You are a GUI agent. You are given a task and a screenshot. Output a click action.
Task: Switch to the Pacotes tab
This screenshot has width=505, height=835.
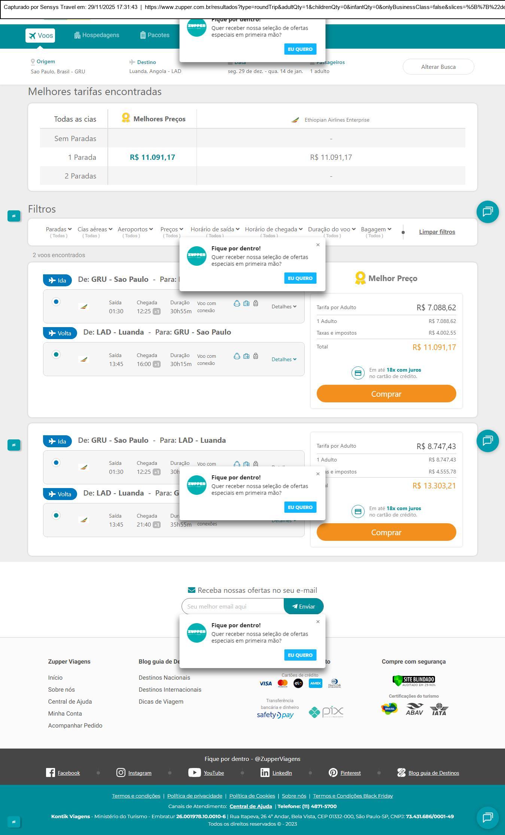coord(155,35)
